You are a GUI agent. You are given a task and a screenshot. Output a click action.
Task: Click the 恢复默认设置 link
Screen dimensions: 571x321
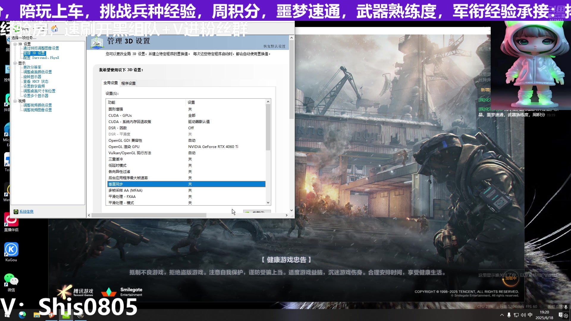274,46
